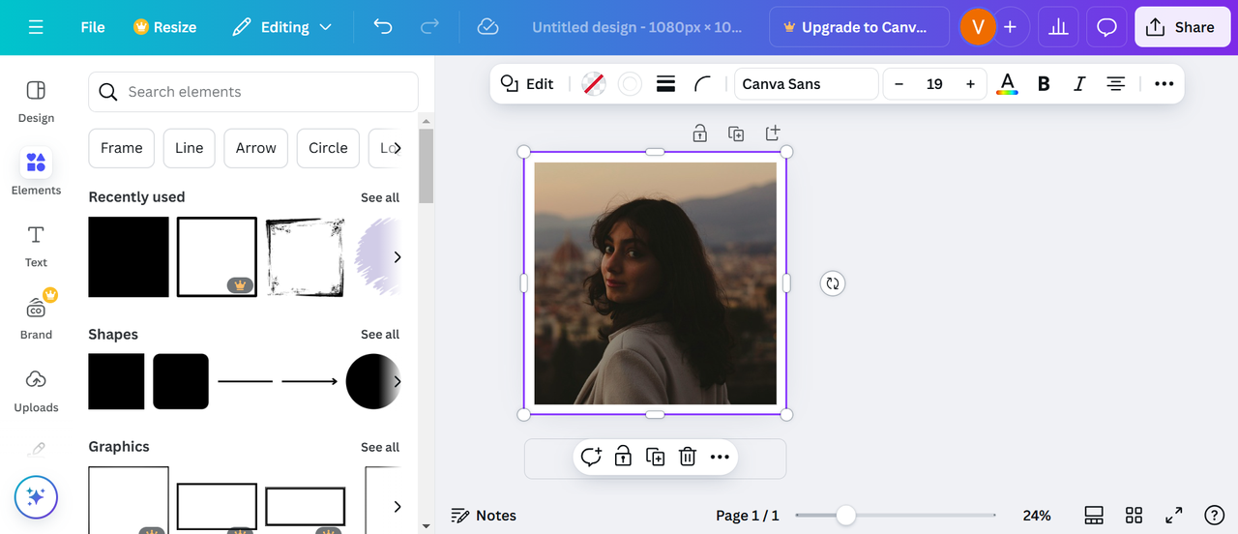
Task: Delete the selected element with trash icon
Action: (687, 457)
